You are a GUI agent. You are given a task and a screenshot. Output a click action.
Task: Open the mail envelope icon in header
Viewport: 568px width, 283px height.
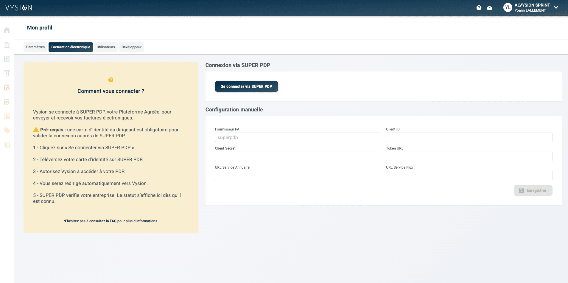click(x=490, y=8)
